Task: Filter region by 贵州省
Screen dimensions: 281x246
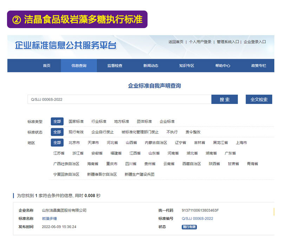Action: click(x=150, y=164)
